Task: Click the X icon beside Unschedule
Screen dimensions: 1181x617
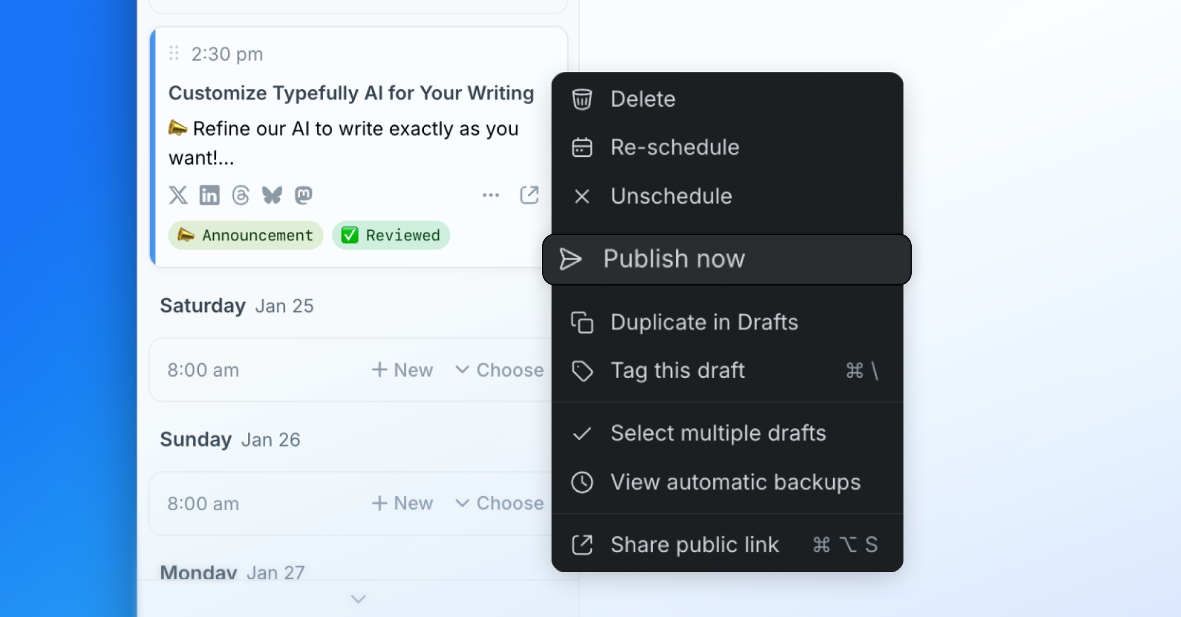Action: click(x=582, y=196)
